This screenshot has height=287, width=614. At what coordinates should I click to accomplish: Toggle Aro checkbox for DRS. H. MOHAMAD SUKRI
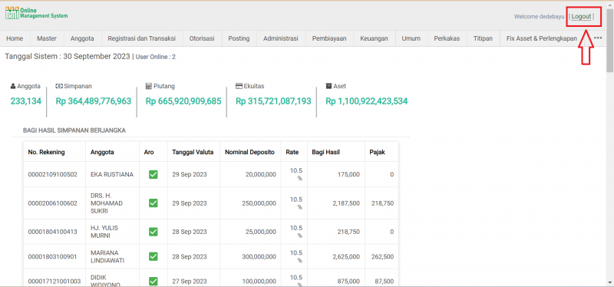153,203
